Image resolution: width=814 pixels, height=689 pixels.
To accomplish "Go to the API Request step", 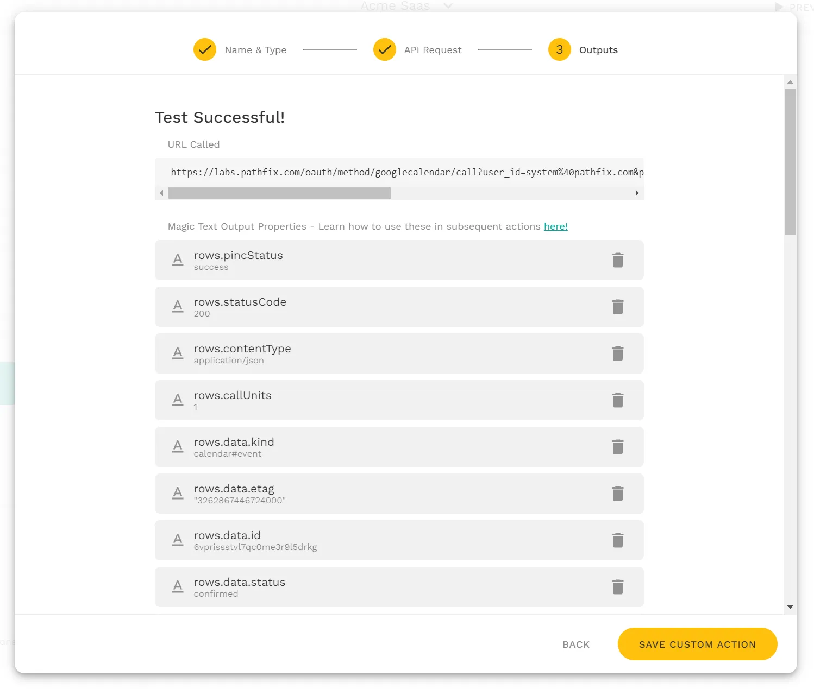I will click(417, 50).
